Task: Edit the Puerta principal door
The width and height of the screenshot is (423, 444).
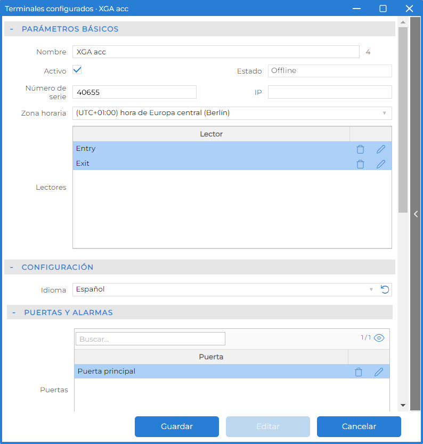Action: pyautogui.click(x=379, y=372)
